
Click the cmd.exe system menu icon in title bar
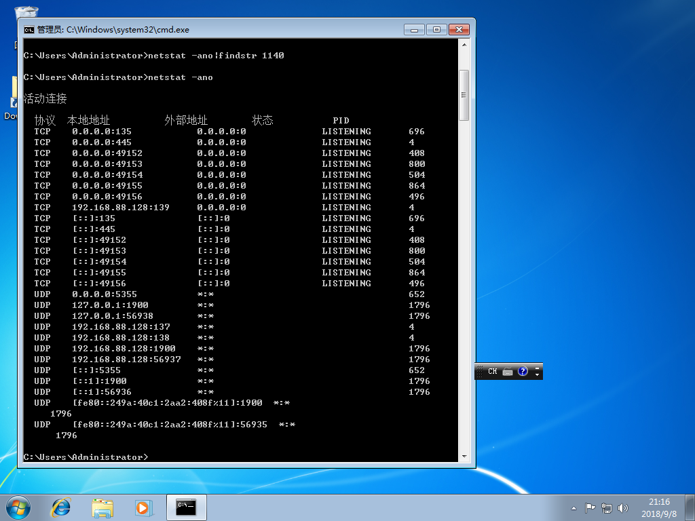29,30
